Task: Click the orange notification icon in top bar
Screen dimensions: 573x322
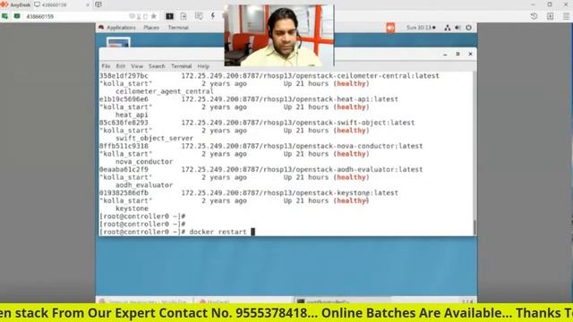Action: (x=390, y=28)
